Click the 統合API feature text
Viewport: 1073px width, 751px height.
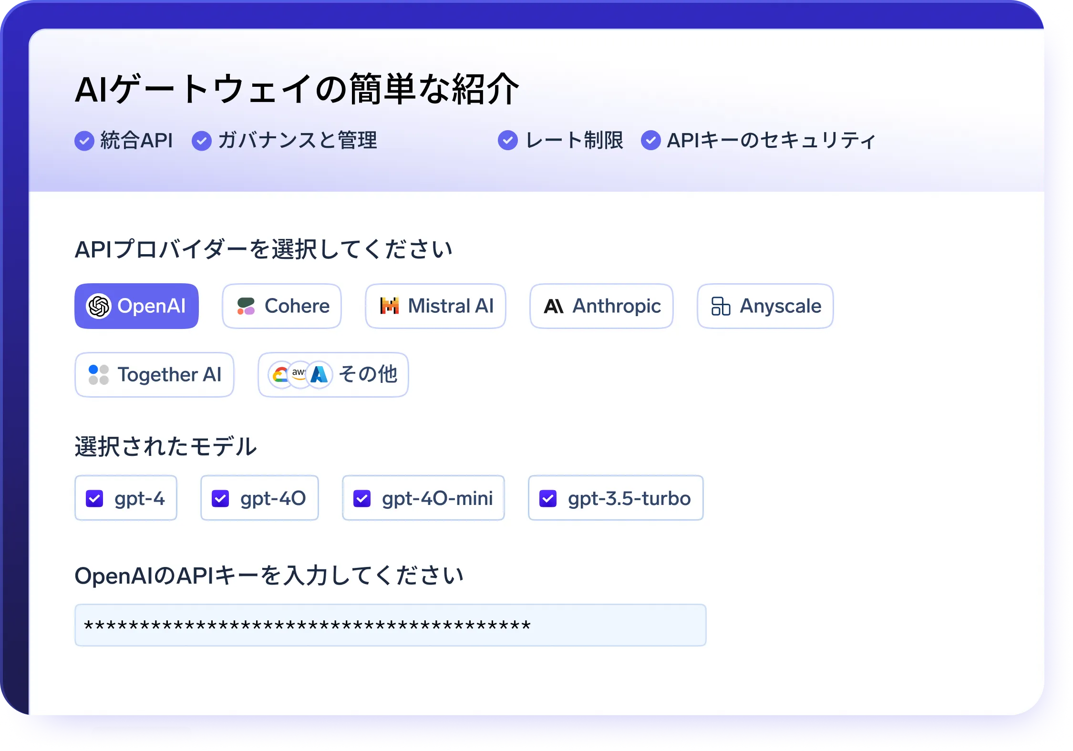[136, 141]
